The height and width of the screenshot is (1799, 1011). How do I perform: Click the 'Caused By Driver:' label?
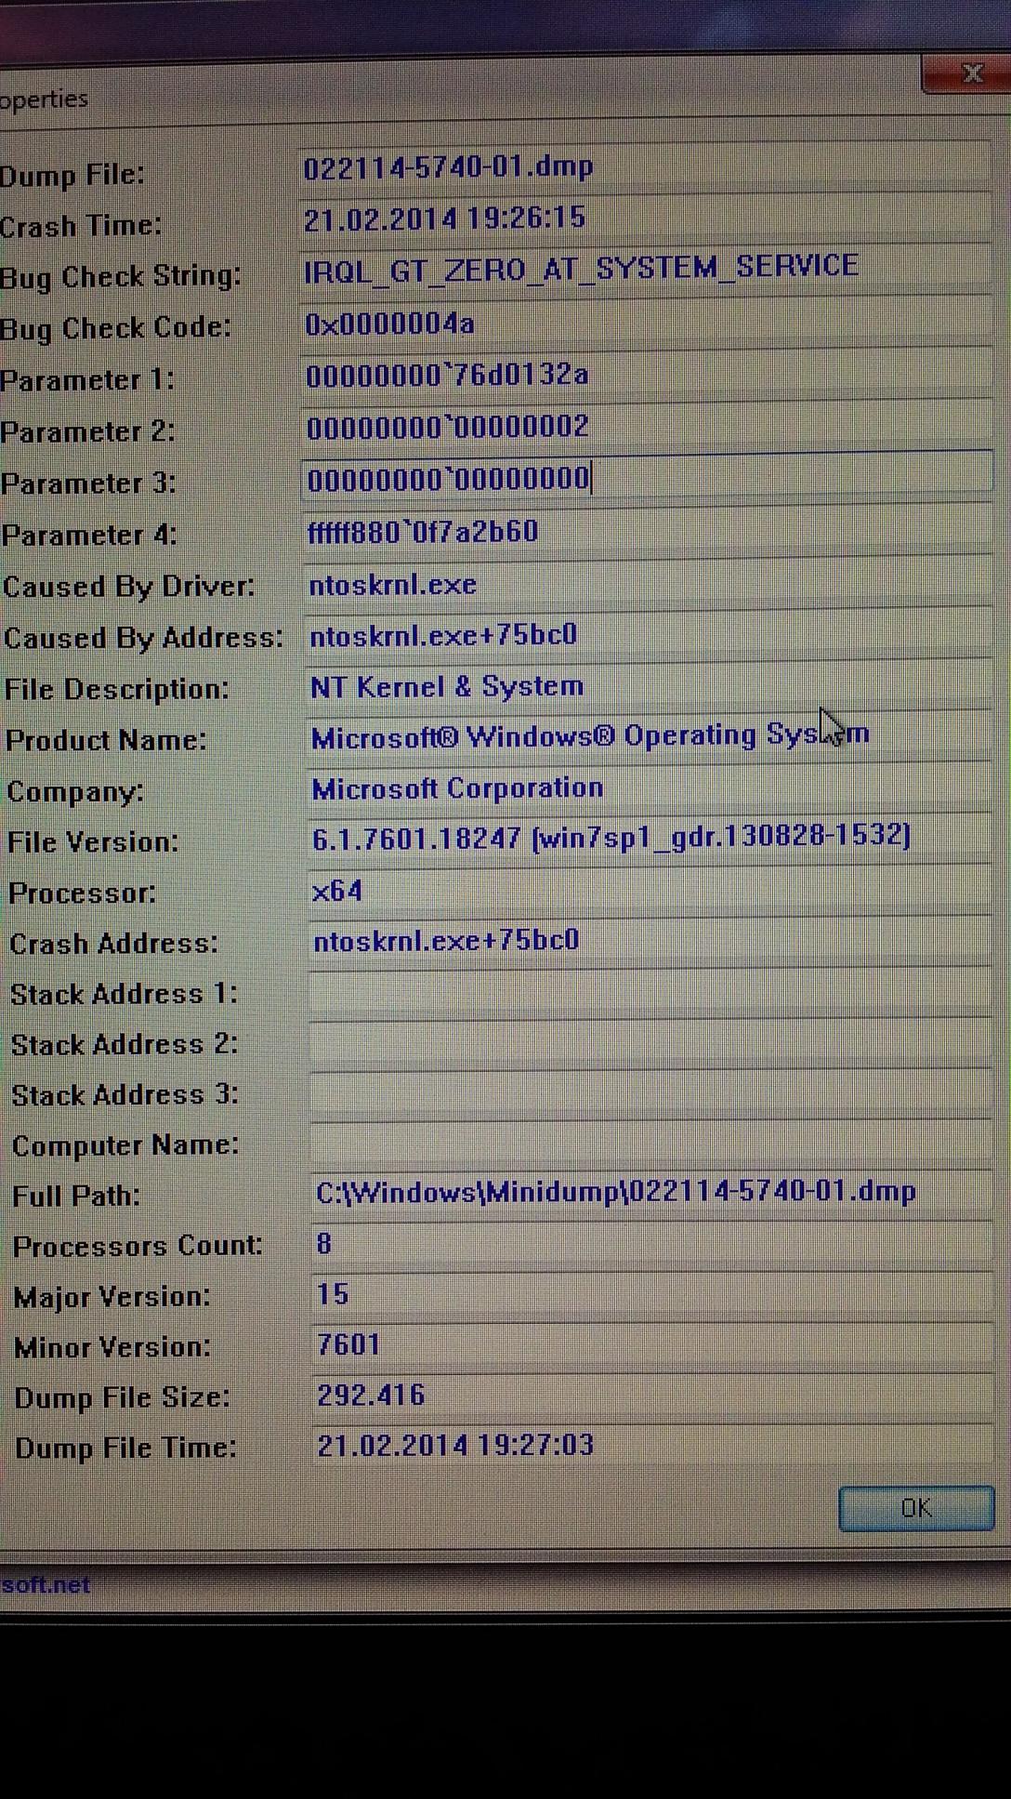pyautogui.click(x=128, y=587)
